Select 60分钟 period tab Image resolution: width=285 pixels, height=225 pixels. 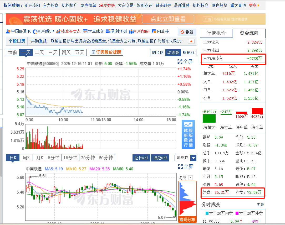(x=106, y=158)
